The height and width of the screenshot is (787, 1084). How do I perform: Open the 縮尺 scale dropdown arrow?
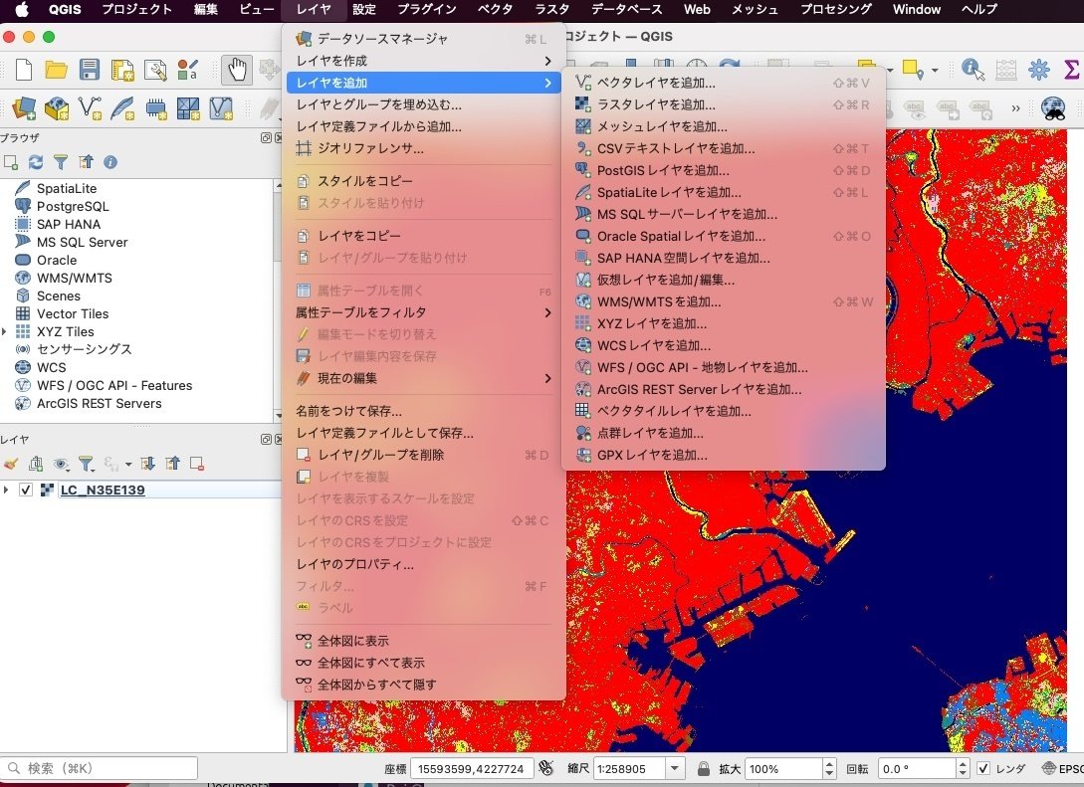(675, 768)
